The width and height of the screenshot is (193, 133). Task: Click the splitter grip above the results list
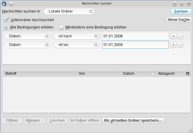[x=97, y=69]
